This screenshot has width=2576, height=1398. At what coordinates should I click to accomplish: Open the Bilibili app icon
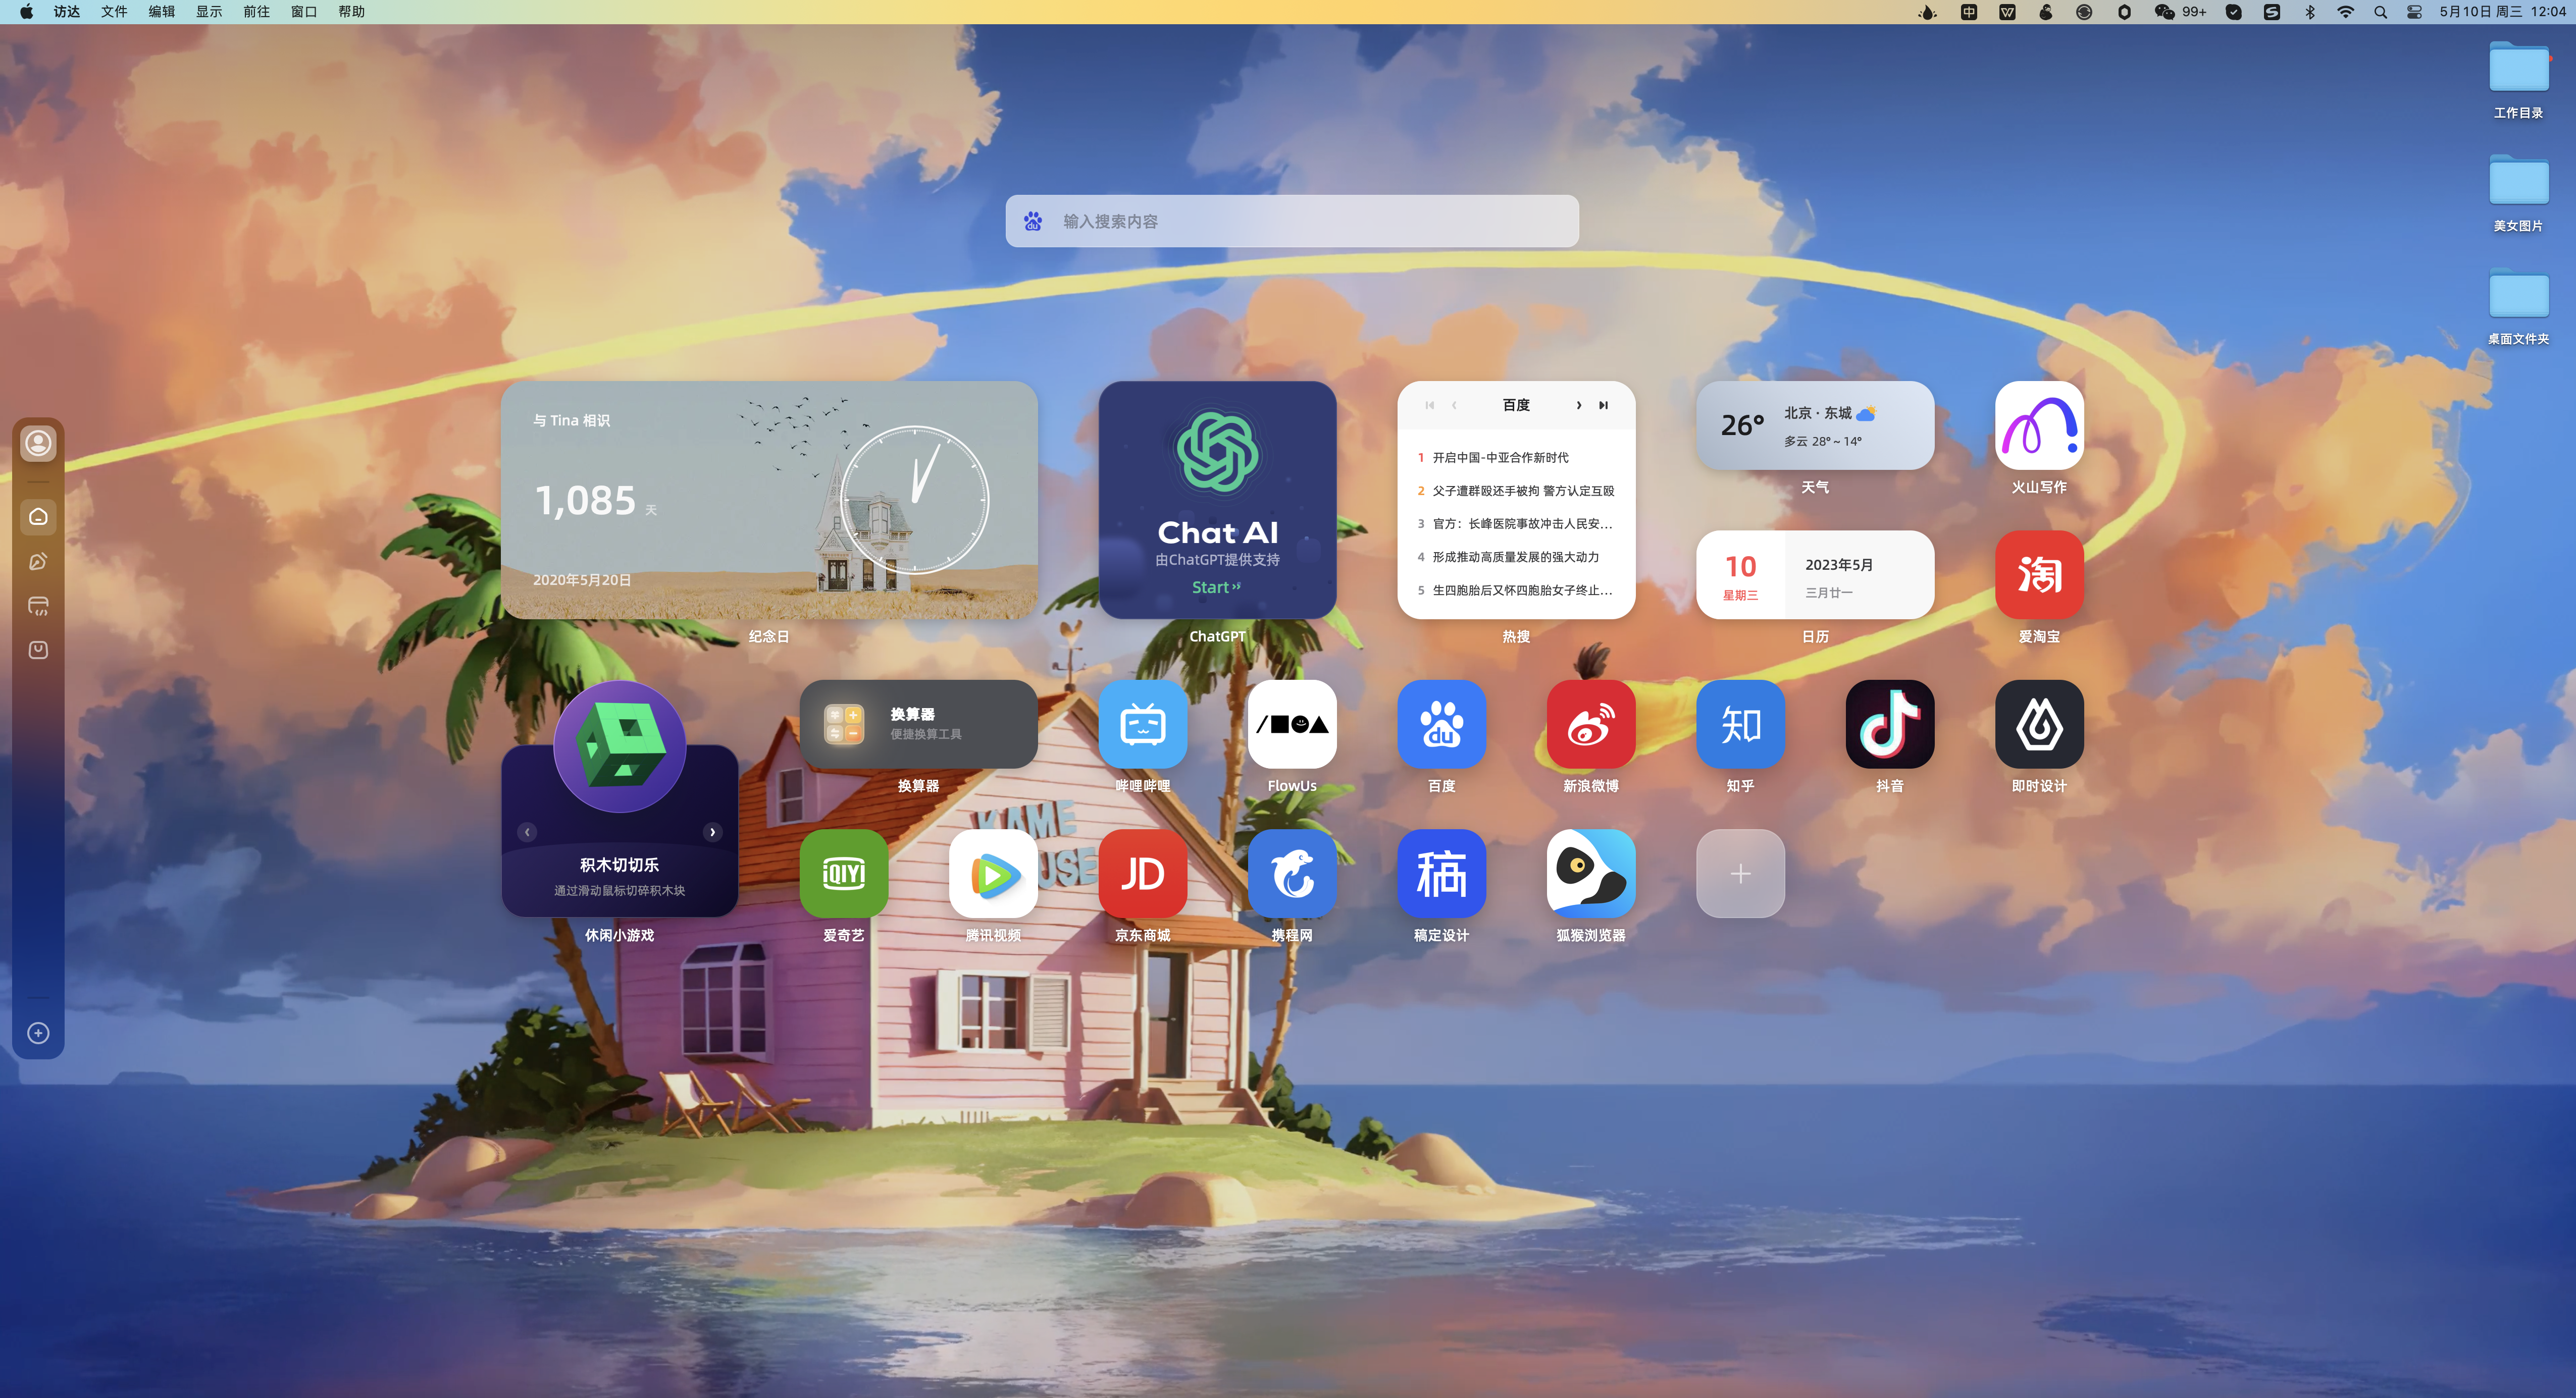coord(1142,724)
